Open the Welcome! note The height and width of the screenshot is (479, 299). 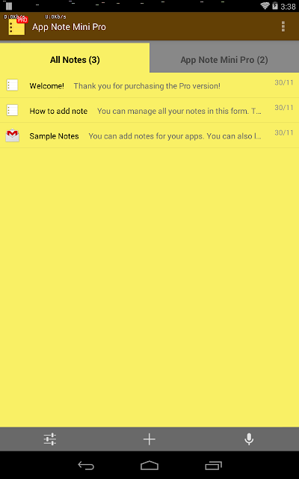coord(149,85)
